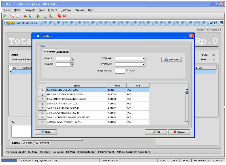Click the item list scrollbar down arrow
This screenshot has width=226, height=165.
(x=187, y=123)
